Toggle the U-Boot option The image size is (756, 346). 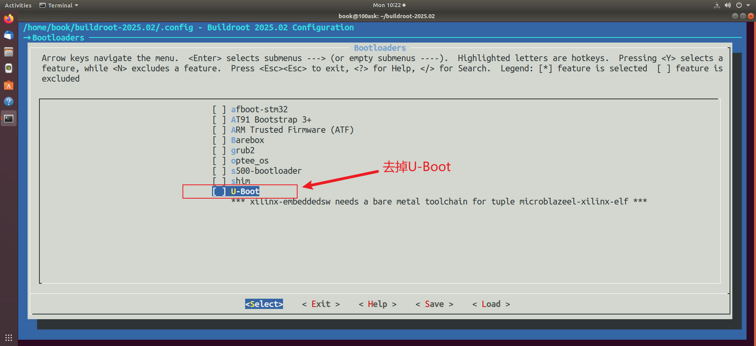point(236,191)
